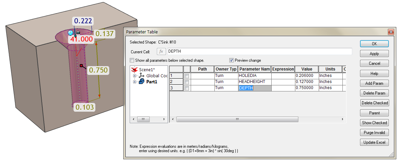Click the red square depth handle

pos(81,66)
